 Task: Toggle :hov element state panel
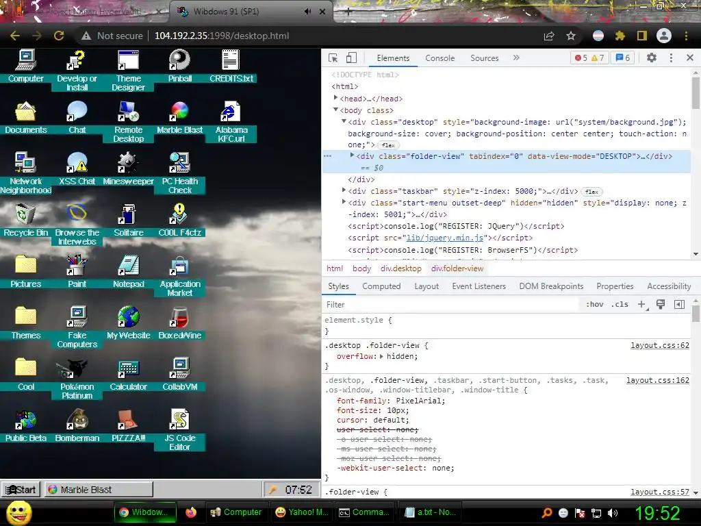[x=594, y=304]
